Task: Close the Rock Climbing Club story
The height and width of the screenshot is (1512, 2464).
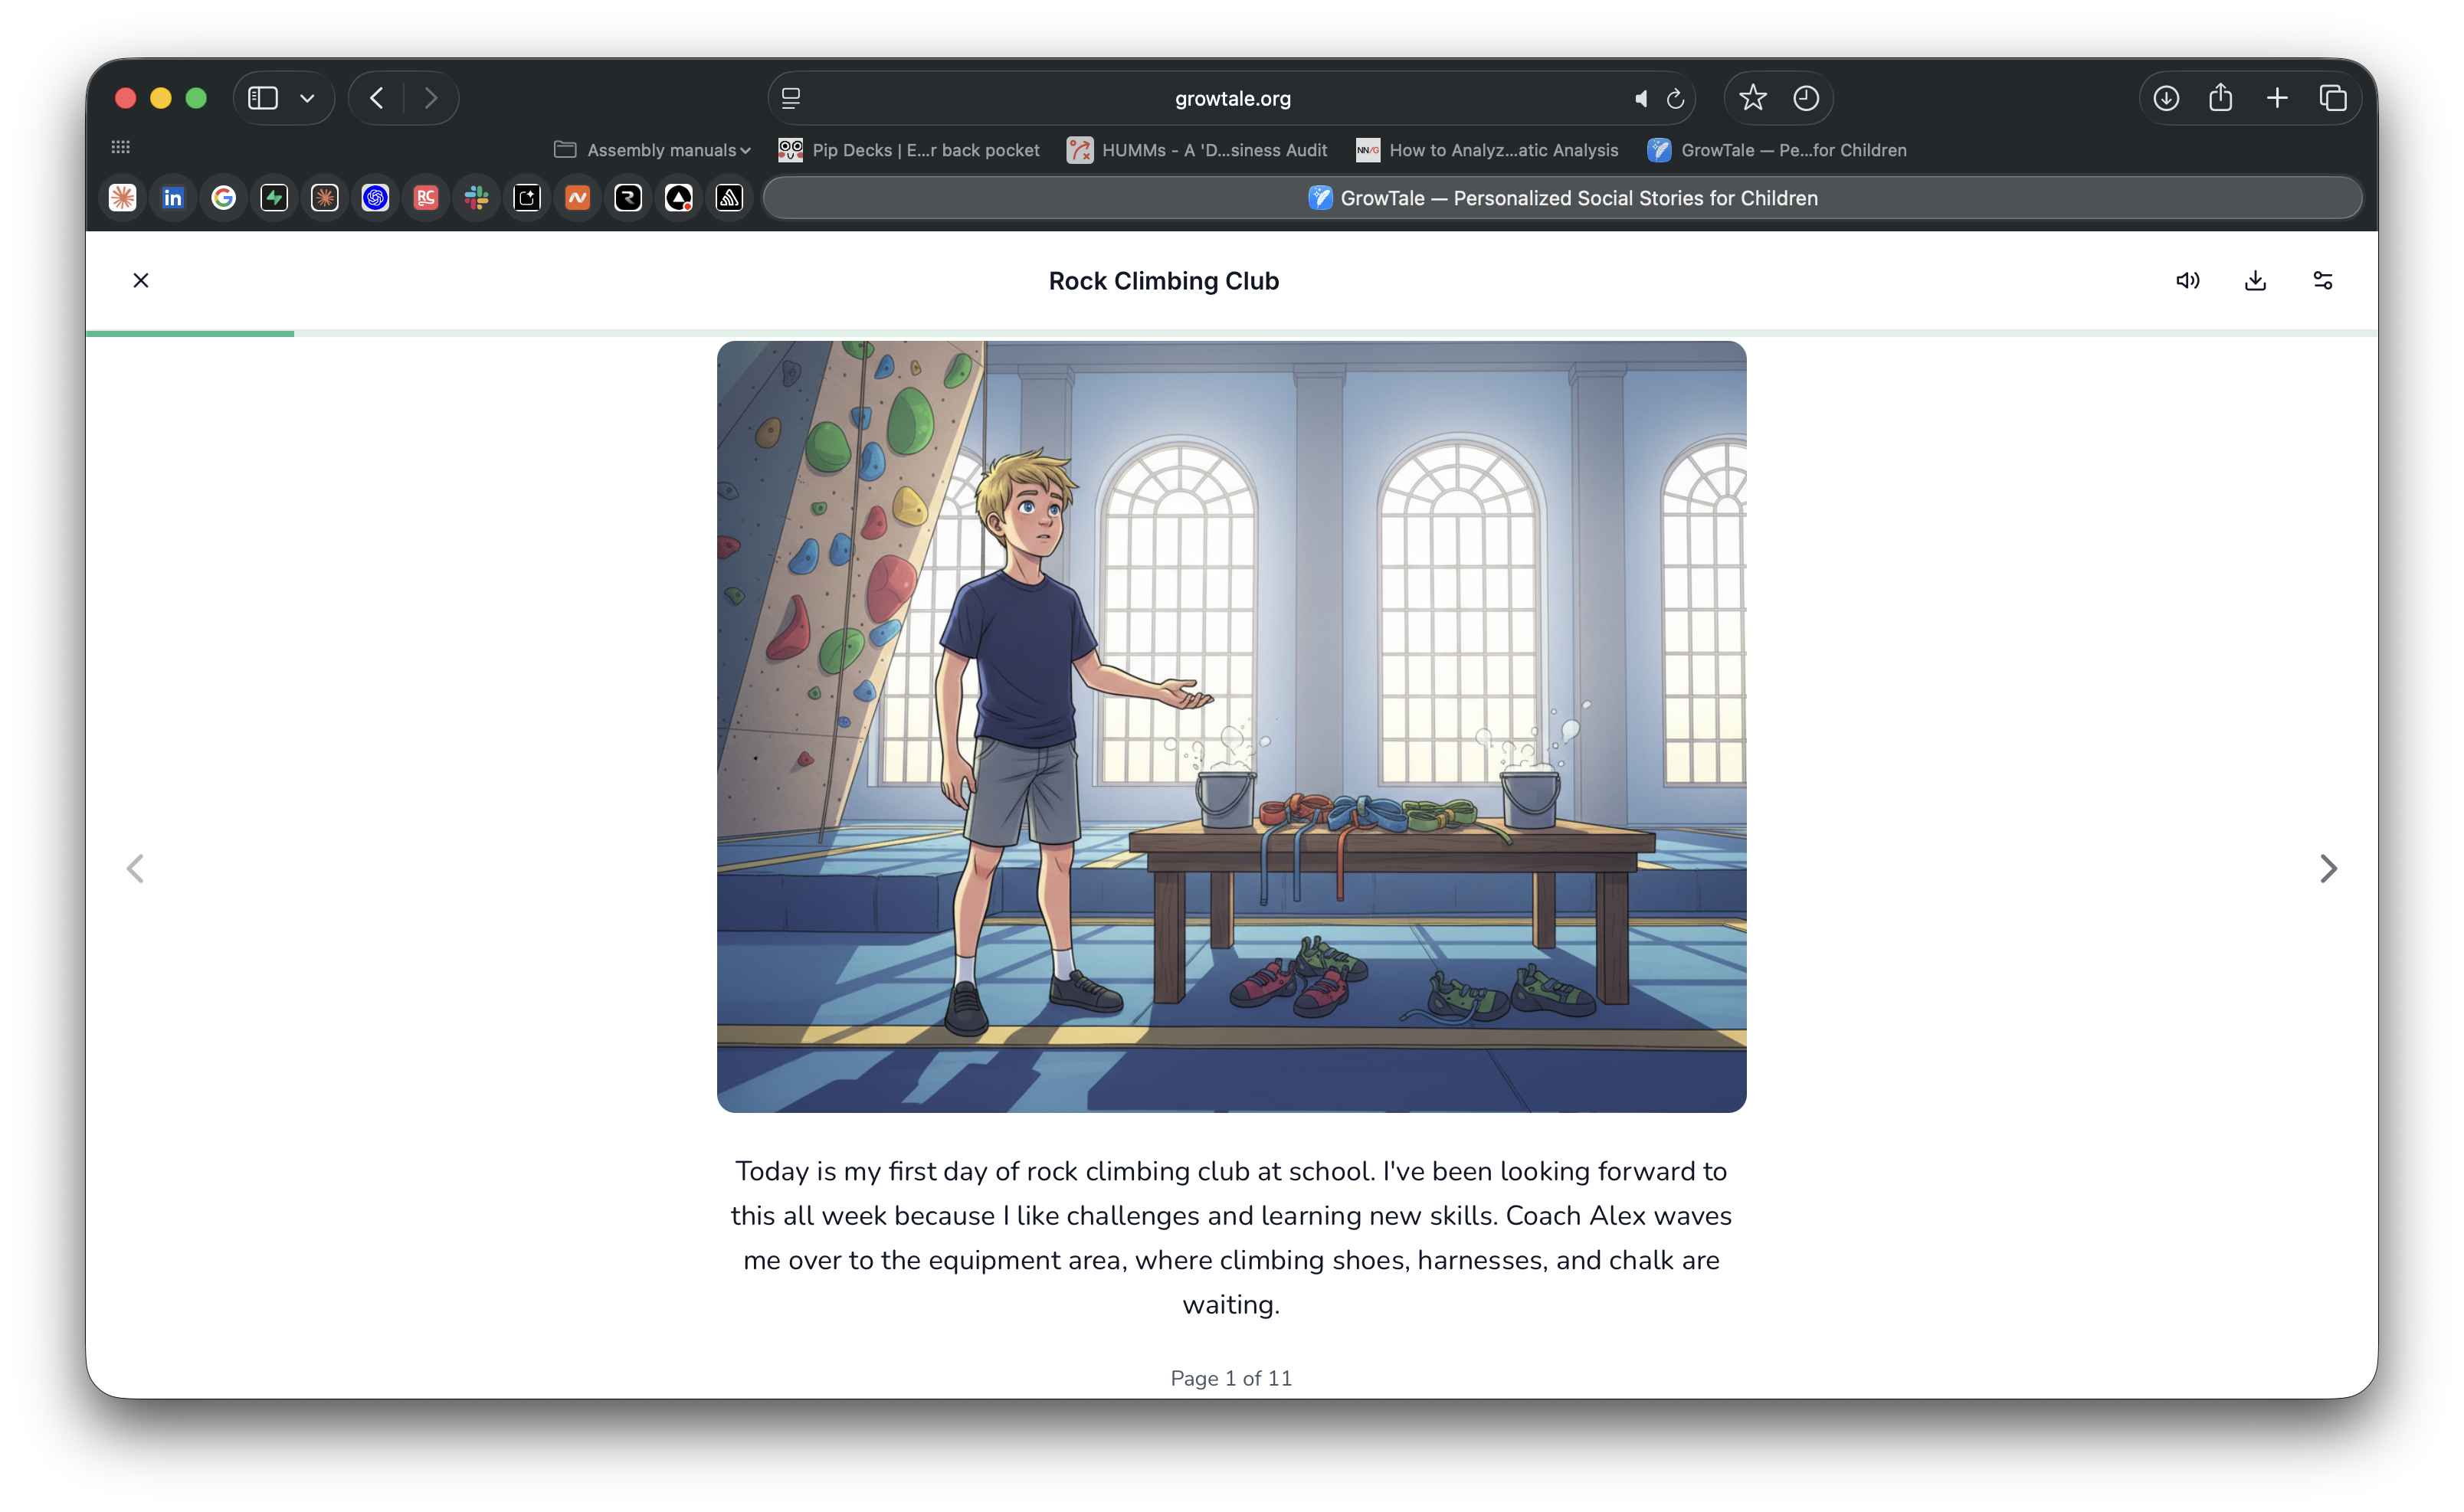Action: (x=140, y=280)
